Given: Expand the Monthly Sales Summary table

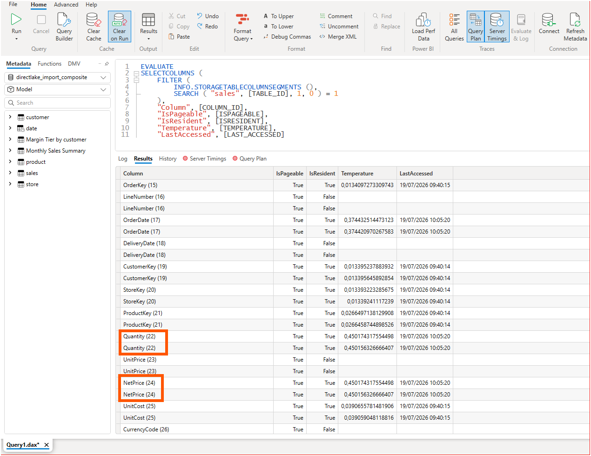Looking at the screenshot, I should click(x=10, y=151).
